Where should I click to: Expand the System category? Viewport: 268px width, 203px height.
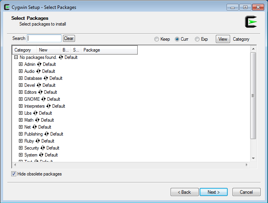[20, 155]
